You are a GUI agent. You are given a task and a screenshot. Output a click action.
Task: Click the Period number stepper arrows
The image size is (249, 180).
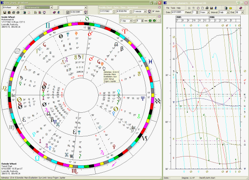point(197,12)
